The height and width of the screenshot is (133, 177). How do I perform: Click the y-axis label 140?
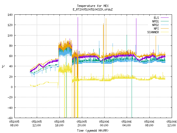point(10,15)
